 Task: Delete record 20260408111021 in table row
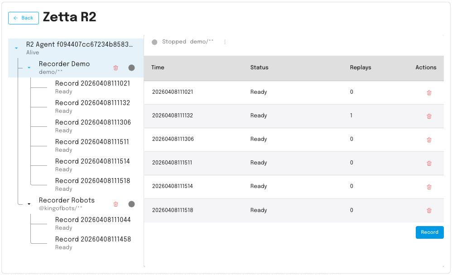(429, 92)
